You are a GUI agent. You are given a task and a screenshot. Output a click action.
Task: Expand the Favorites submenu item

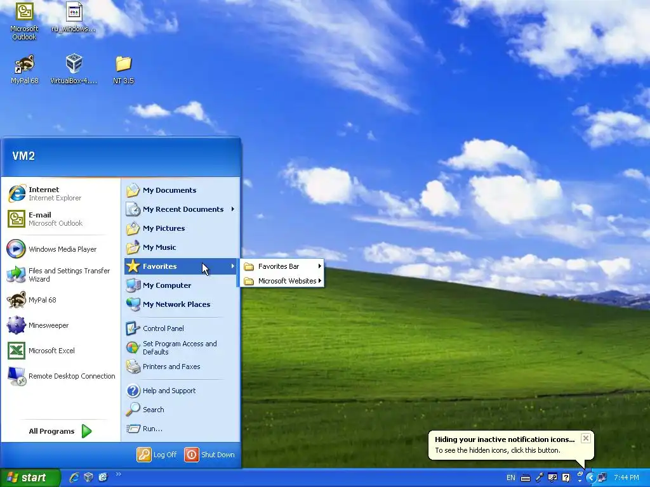181,266
